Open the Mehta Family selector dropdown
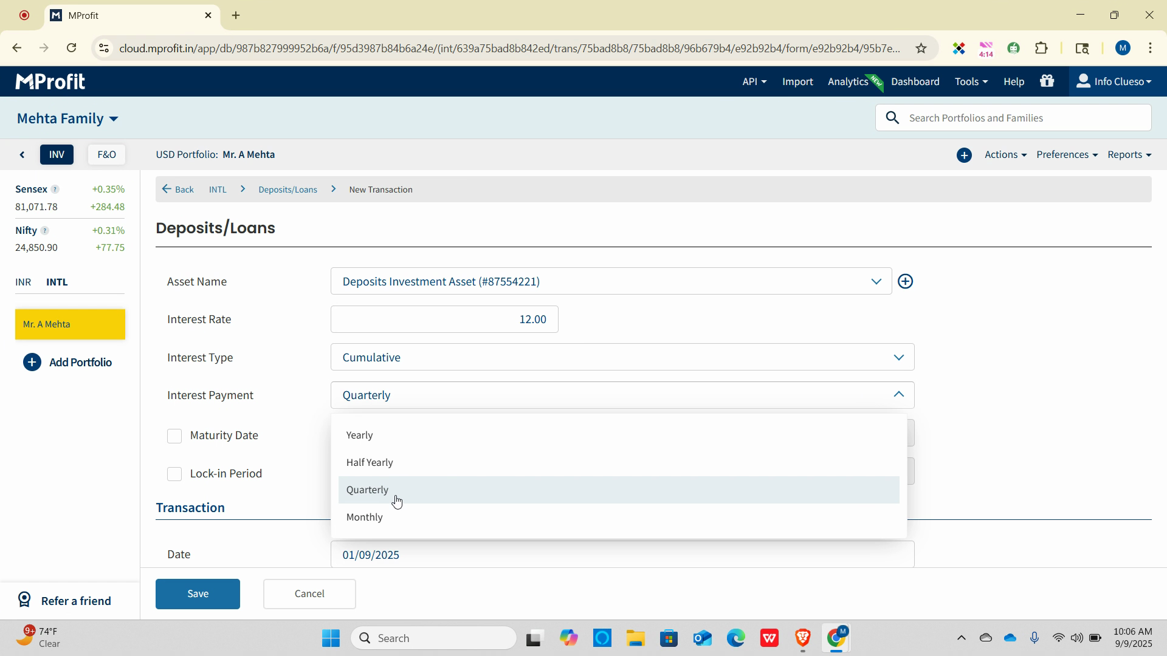1167x656 pixels. tap(67, 118)
